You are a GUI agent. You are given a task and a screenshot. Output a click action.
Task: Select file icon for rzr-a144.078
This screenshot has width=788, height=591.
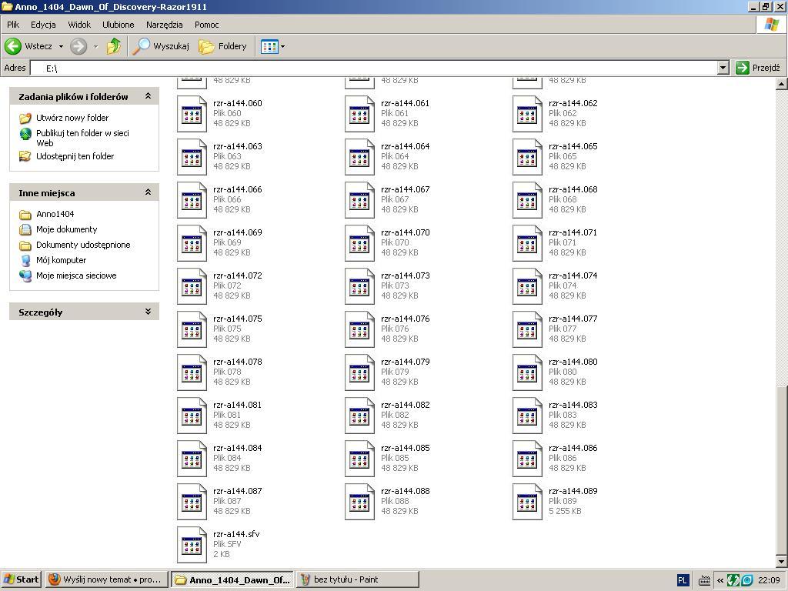pos(192,373)
